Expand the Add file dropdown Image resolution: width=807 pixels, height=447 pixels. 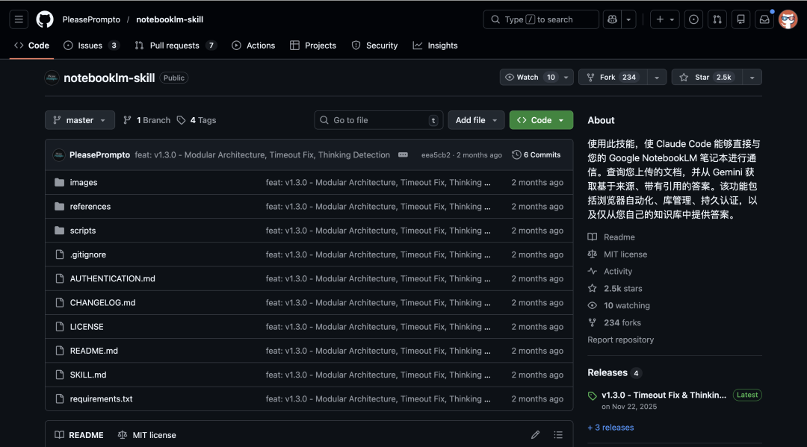(x=476, y=119)
